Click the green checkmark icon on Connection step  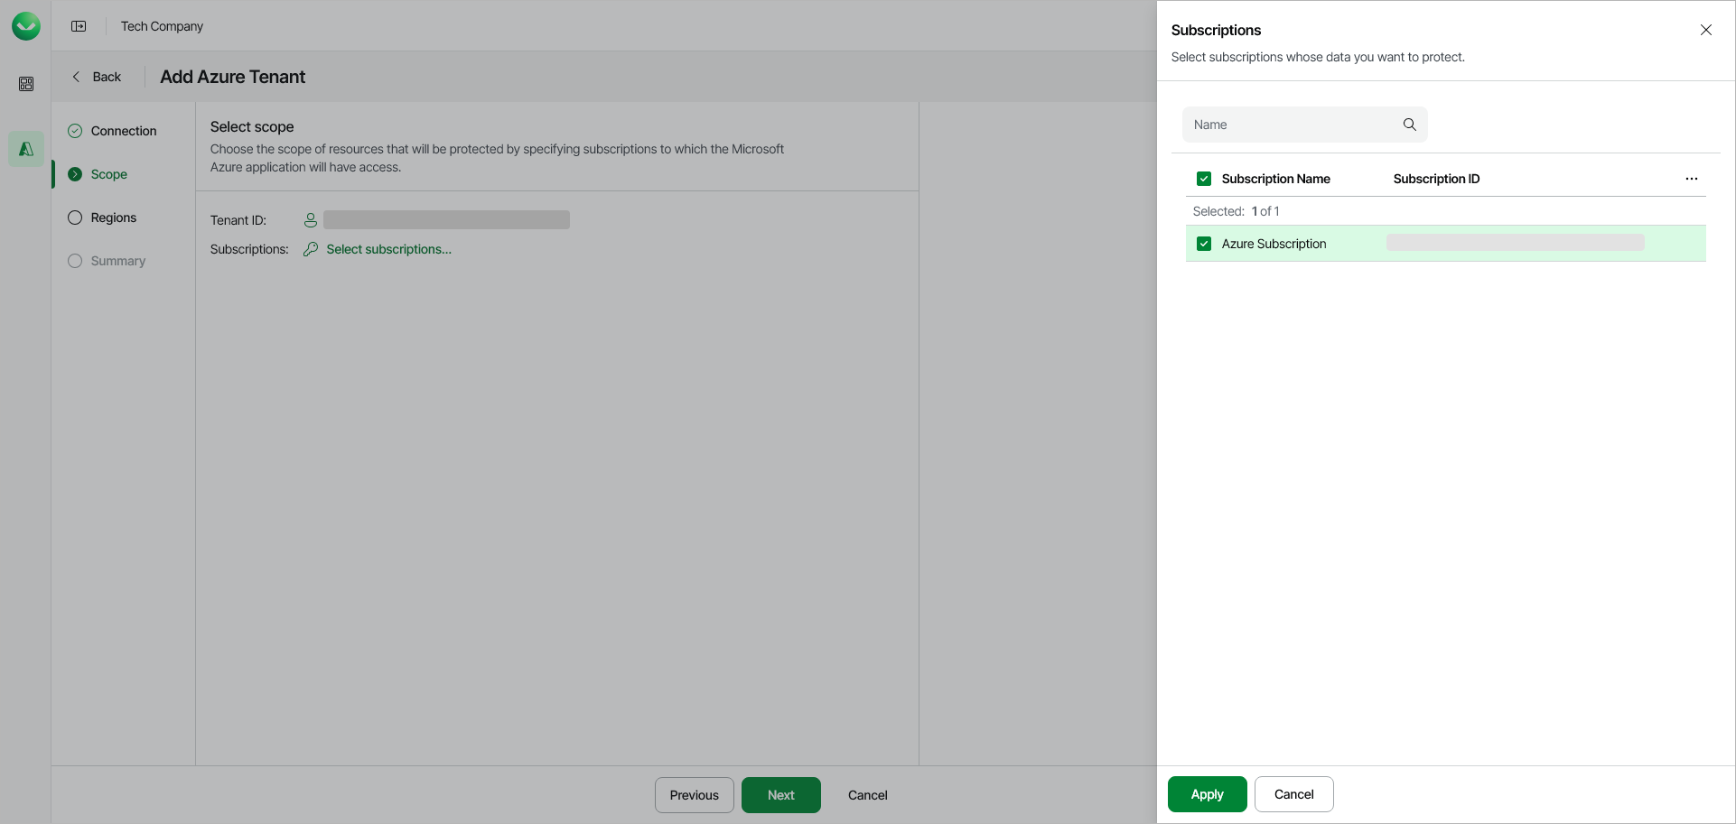click(x=75, y=130)
